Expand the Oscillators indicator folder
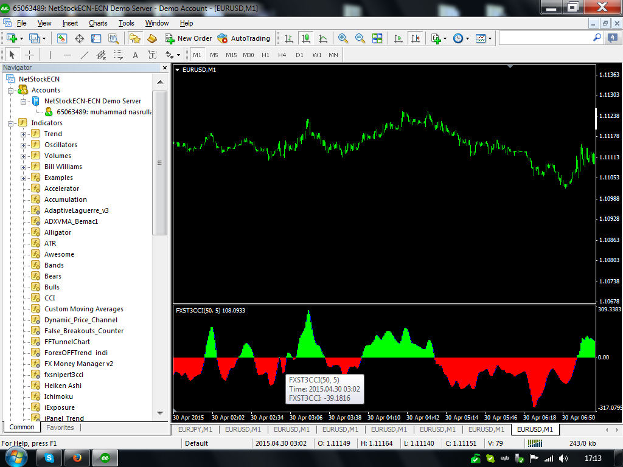 pos(24,145)
